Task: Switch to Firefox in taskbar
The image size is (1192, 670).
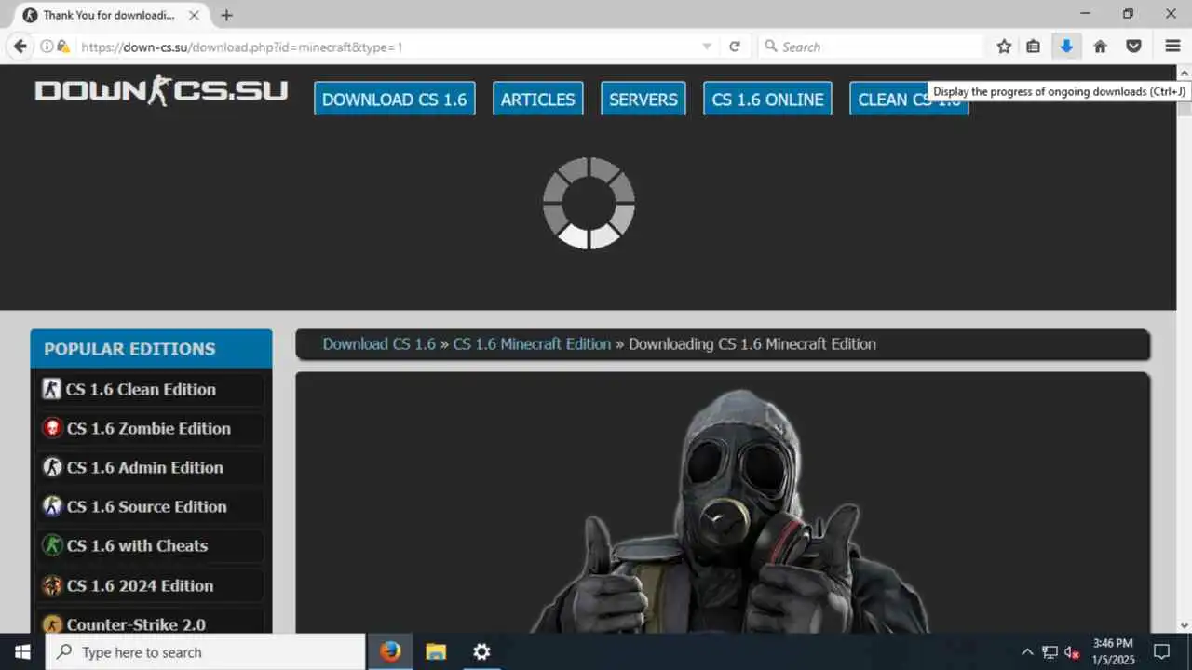Action: click(390, 651)
